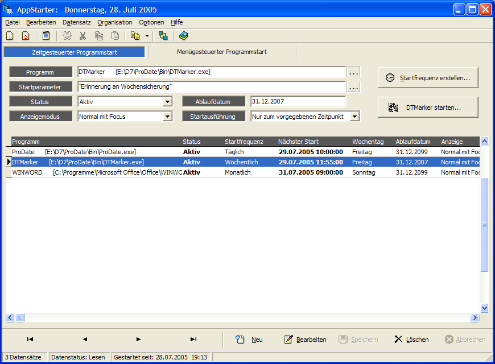Screen dimensions: 495x364
Task: Open the arrow beside the copy icon
Action: 147,36
